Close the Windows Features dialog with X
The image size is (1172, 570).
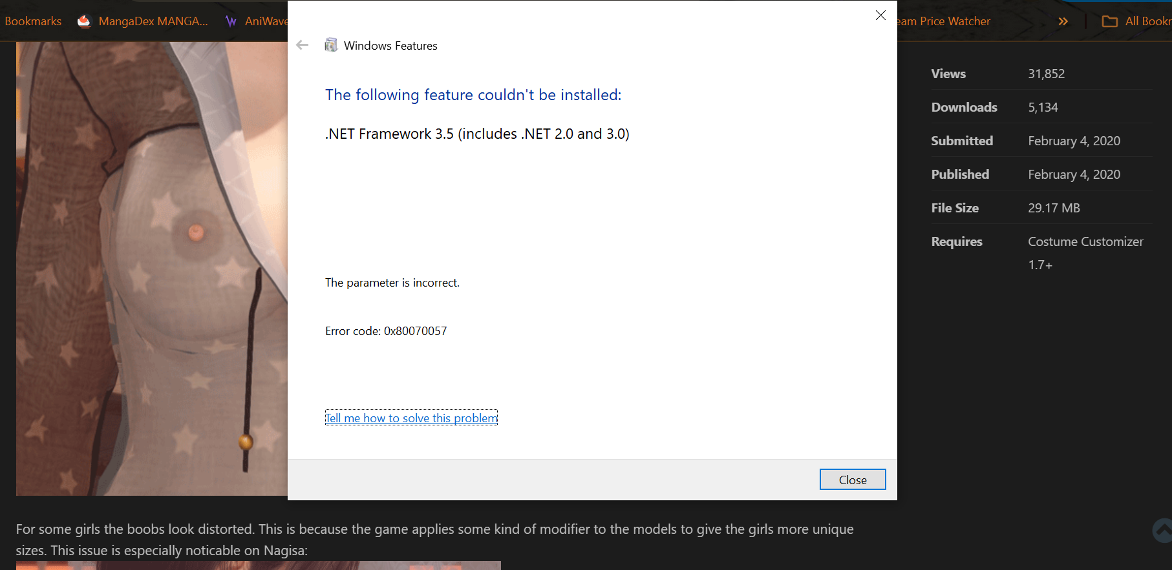click(880, 15)
